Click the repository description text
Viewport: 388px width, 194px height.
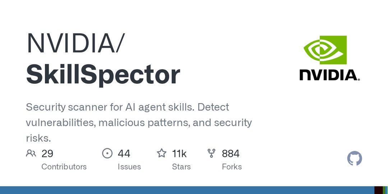click(x=139, y=123)
